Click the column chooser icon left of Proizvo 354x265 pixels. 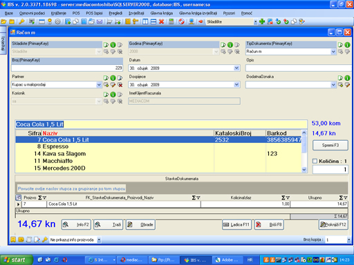(x=19, y=197)
